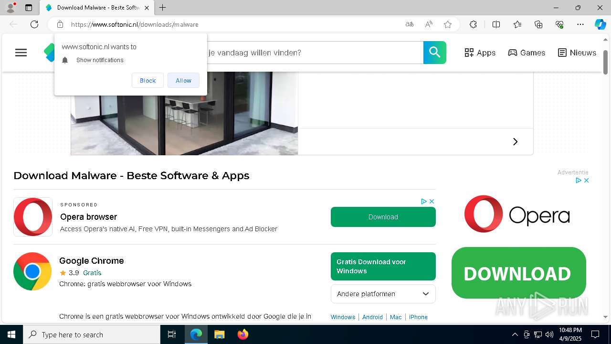Image resolution: width=611 pixels, height=344 pixels.
Task: Close the sidebar Opera advertisement
Action: coord(586,180)
